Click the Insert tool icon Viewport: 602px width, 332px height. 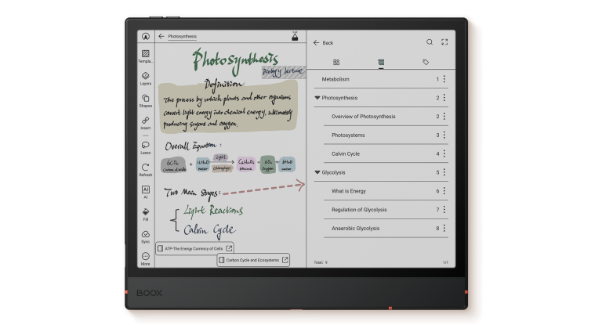(x=145, y=122)
